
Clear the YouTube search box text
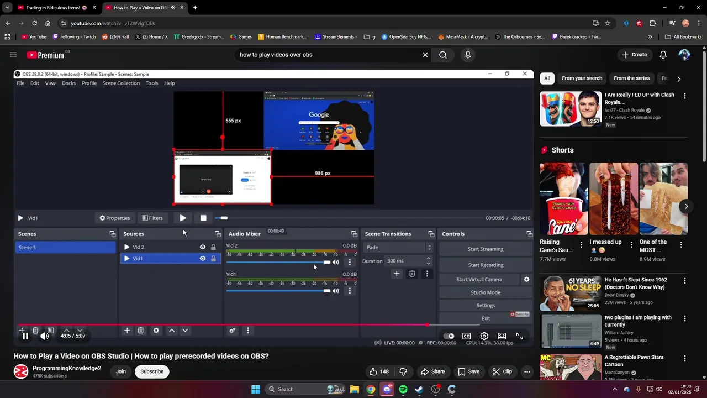[425, 55]
